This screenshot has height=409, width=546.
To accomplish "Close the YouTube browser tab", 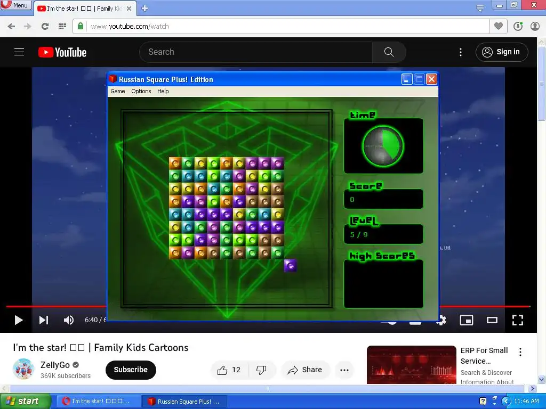I will coord(129,9).
